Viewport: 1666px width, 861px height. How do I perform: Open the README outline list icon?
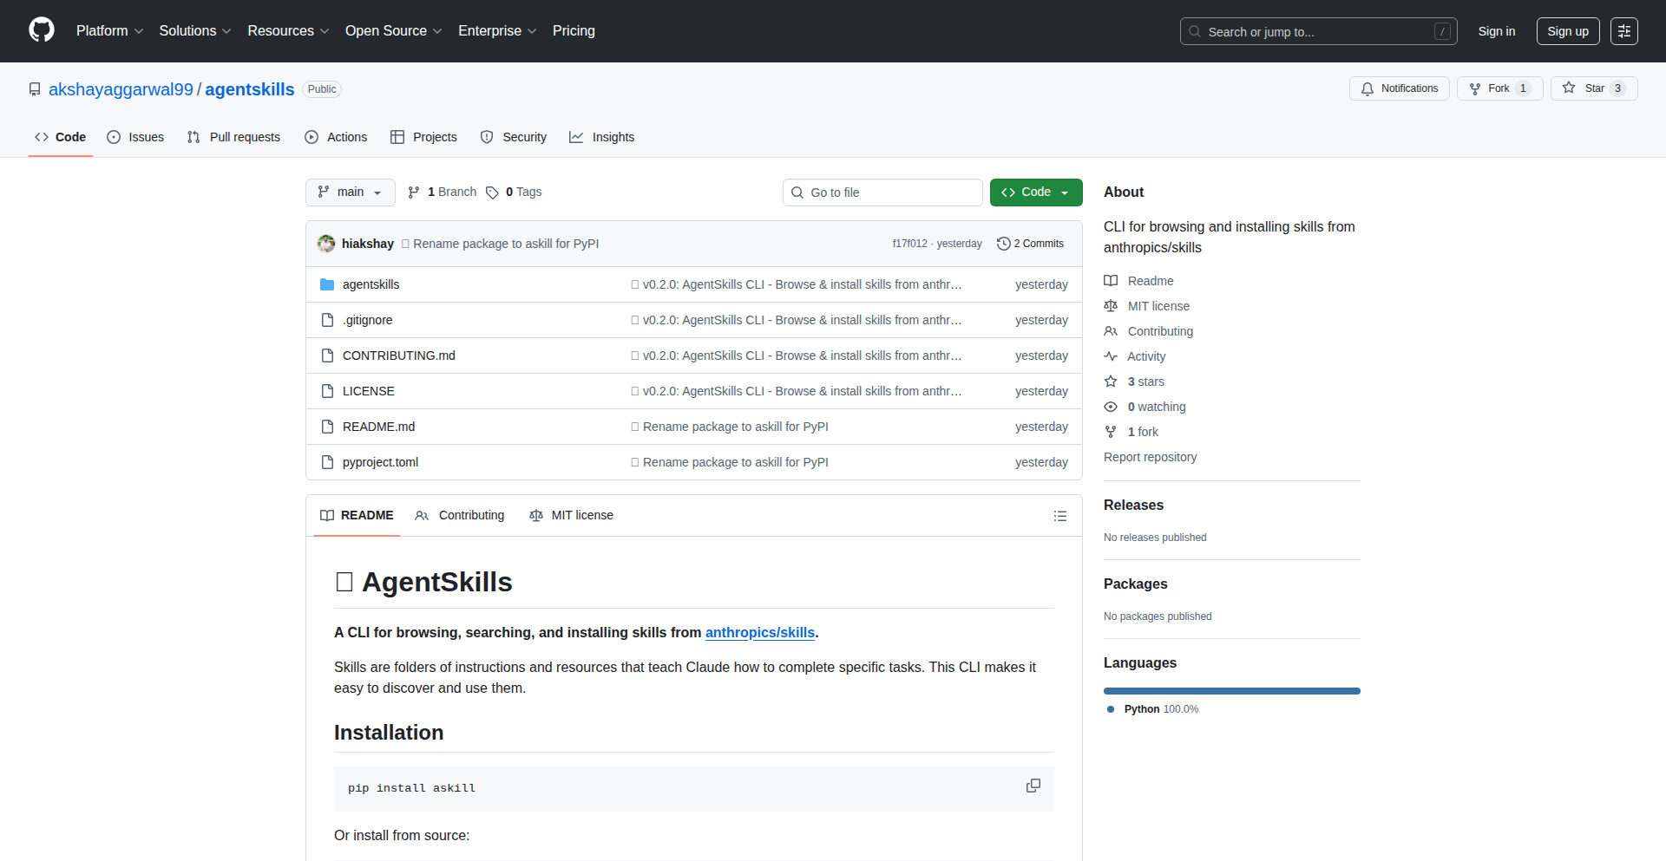tap(1059, 515)
